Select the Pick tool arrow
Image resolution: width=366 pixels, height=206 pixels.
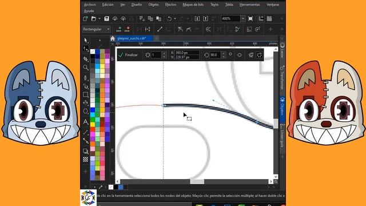click(86, 40)
